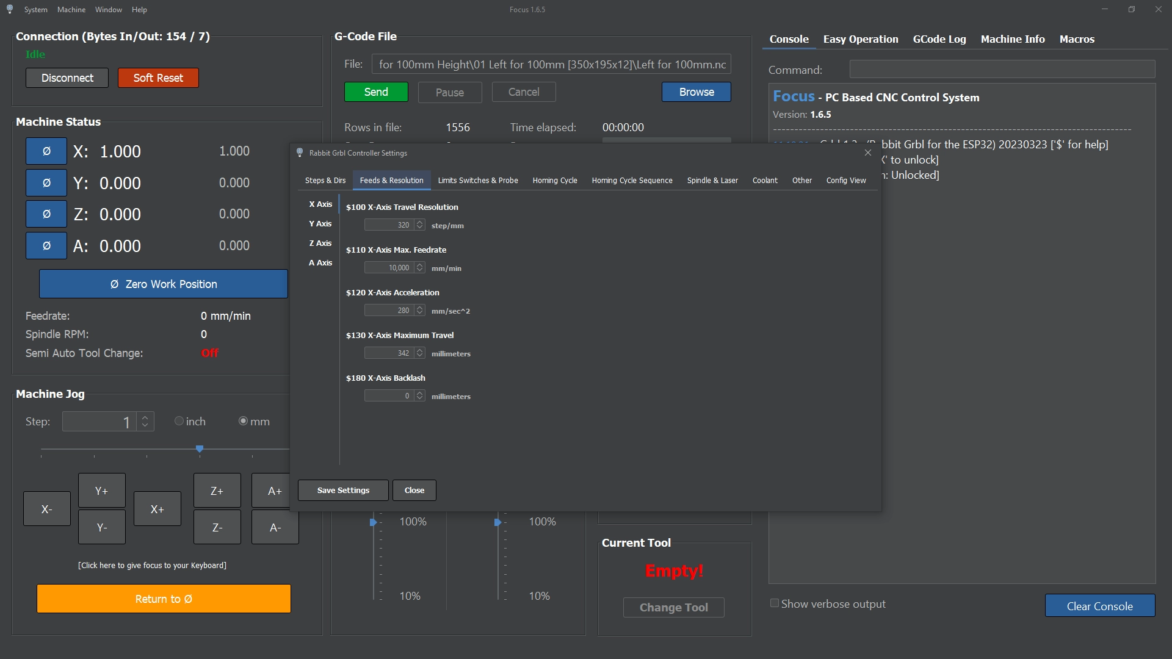Click the Focus lightbulb app icon
The width and height of the screenshot is (1172, 659).
click(10, 9)
